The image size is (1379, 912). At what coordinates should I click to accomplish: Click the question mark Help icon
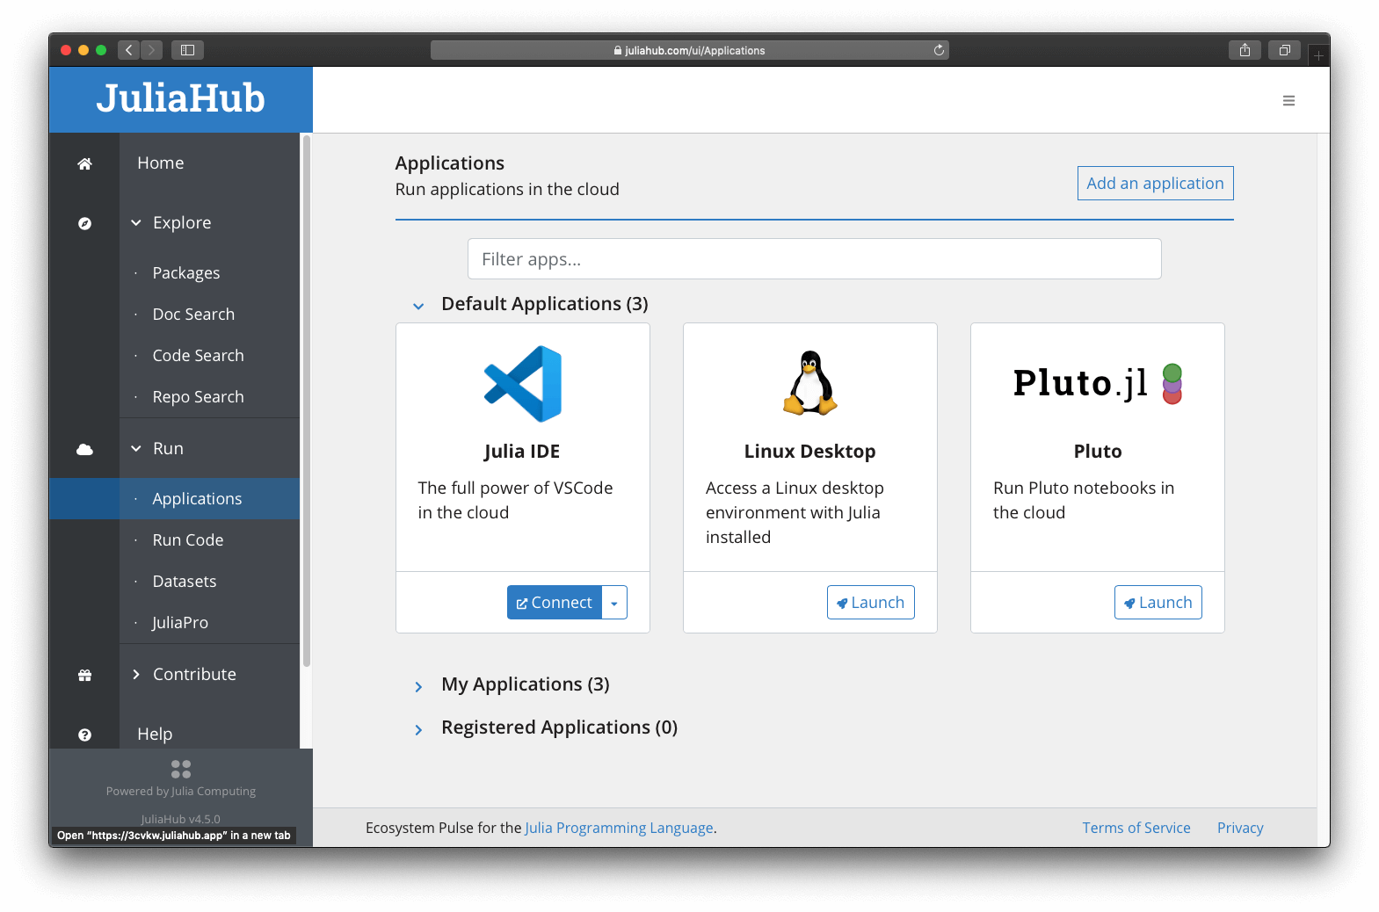point(84,735)
